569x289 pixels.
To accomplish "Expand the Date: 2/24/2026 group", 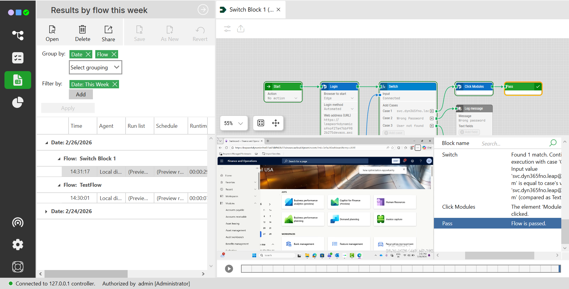I will click(46, 211).
